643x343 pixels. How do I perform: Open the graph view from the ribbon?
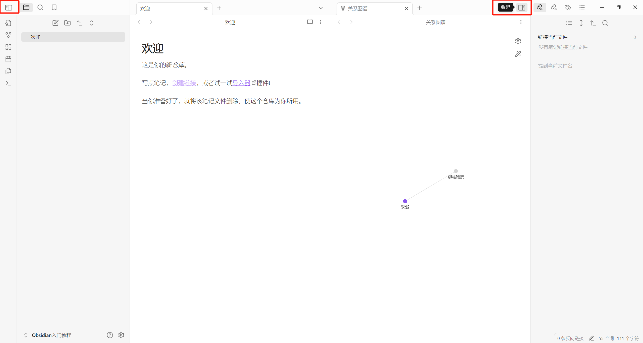tap(8, 35)
